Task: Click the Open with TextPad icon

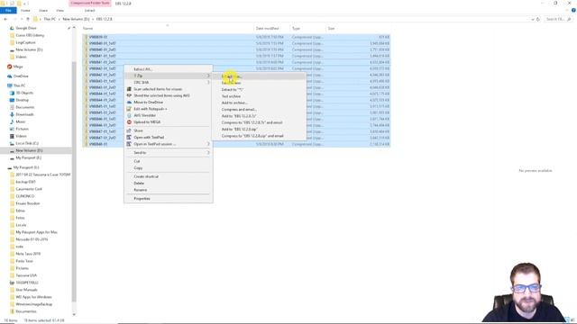Action: (x=129, y=137)
